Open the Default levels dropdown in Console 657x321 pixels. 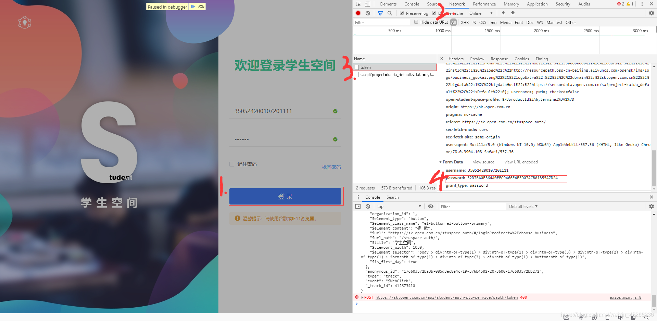point(523,206)
